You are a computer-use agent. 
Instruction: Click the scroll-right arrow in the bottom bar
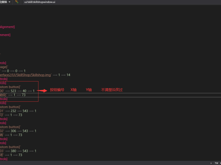click(x=210, y=163)
